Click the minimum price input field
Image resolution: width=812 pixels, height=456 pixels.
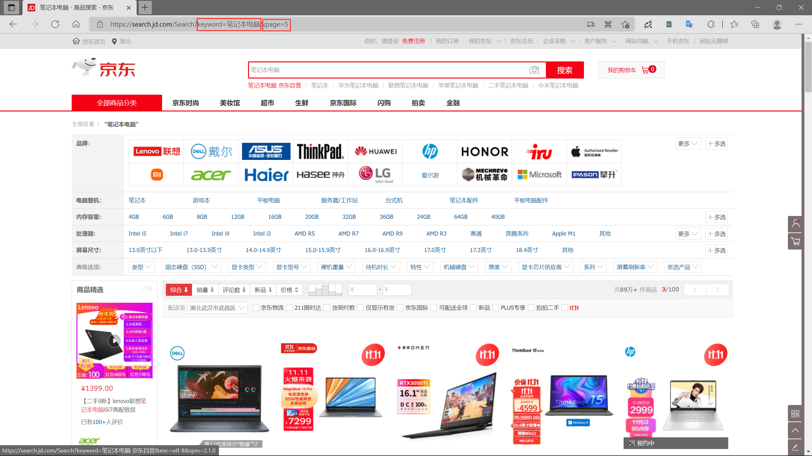tap(363, 290)
